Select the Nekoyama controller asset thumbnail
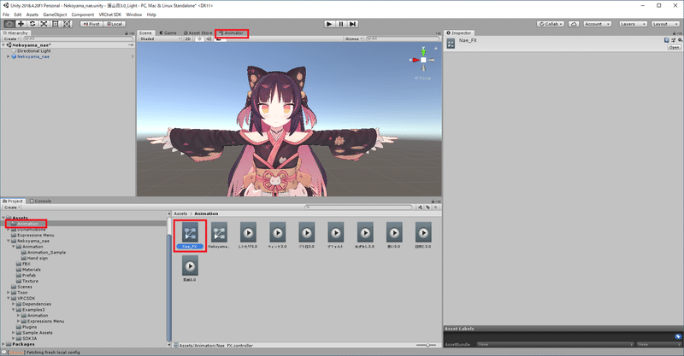 coord(219,233)
